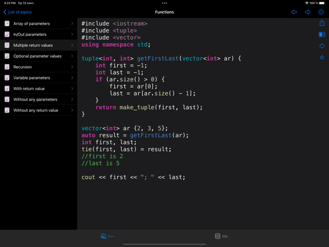Open the Recursion topic
Image resolution: width=329 pixels, height=247 pixels.
coord(38,67)
